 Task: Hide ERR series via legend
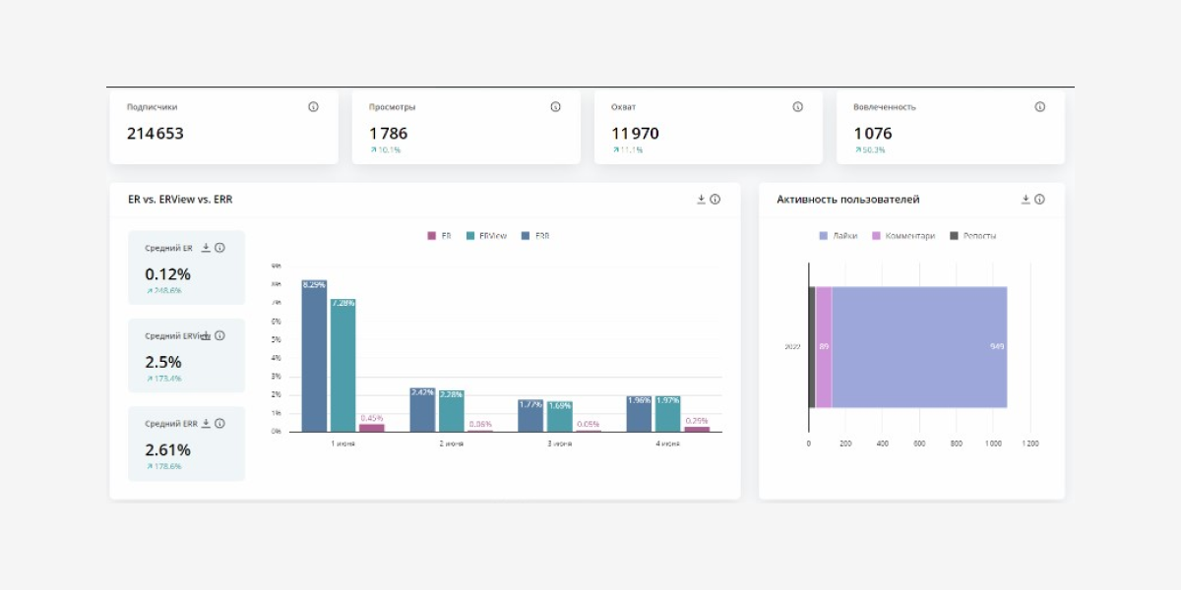click(534, 236)
